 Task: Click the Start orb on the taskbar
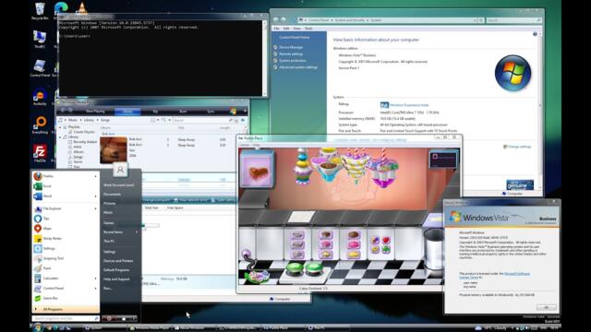[37, 327]
